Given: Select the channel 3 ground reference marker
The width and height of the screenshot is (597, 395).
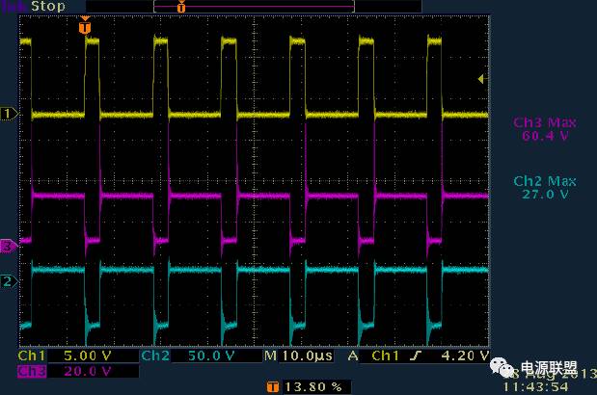Looking at the screenshot, I should point(8,247).
